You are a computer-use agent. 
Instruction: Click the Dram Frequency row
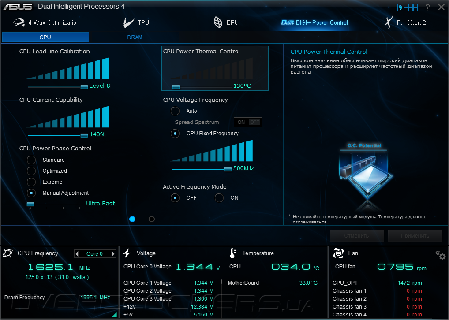tap(57, 298)
